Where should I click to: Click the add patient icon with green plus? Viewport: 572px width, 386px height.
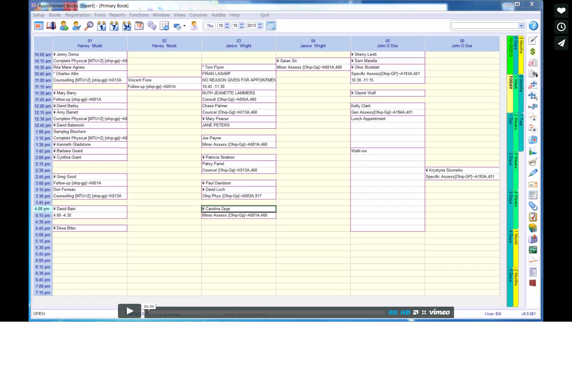pos(64,26)
